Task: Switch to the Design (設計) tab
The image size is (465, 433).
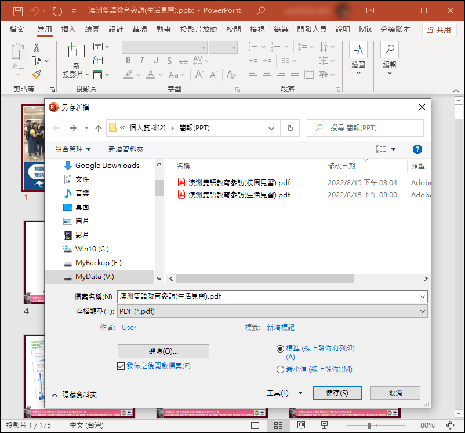Action: (115, 30)
